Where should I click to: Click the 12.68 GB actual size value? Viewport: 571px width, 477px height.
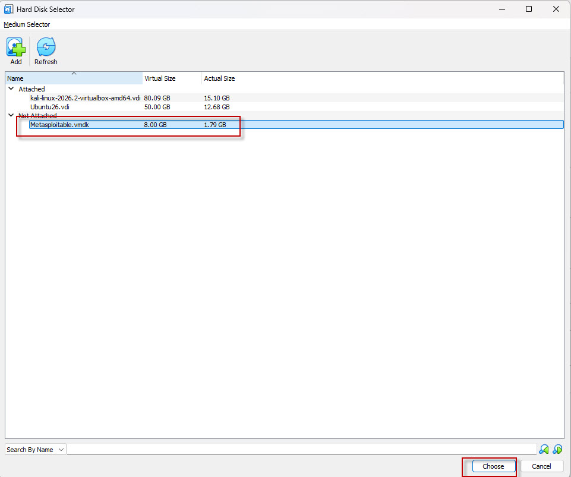[217, 107]
